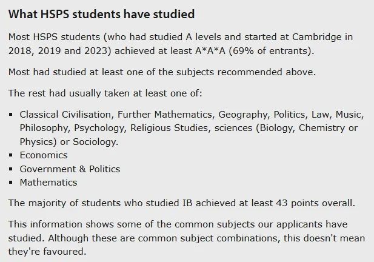Click the '43 points overall' text
Screen dimensions: 374x262
315,203
